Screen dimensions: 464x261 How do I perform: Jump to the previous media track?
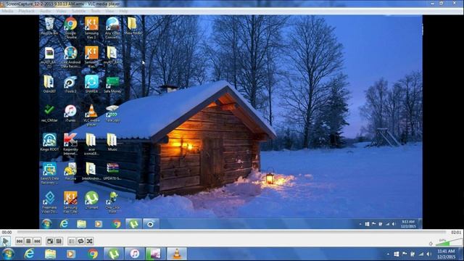(x=20, y=241)
